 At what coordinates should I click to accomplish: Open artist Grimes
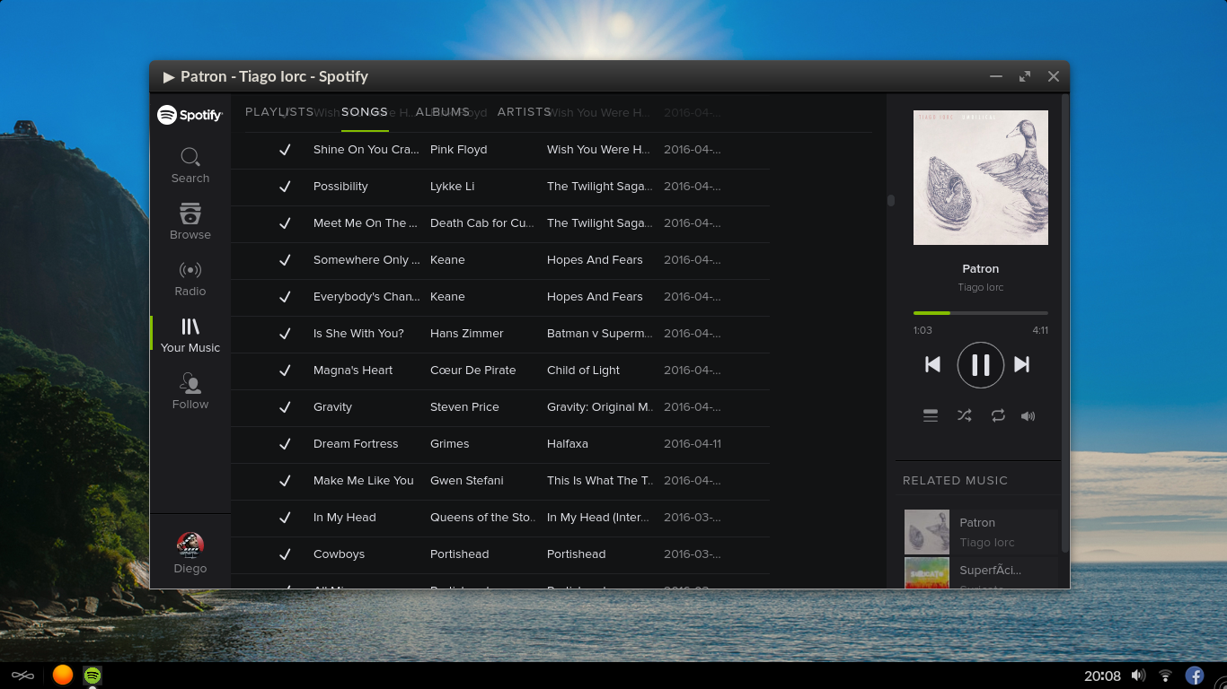click(450, 444)
